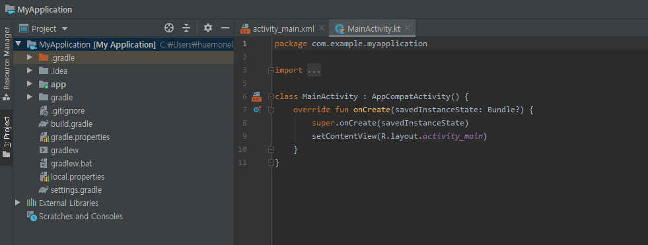Close the MainActivity.kt tab
The height and width of the screenshot is (245, 648).
408,28
